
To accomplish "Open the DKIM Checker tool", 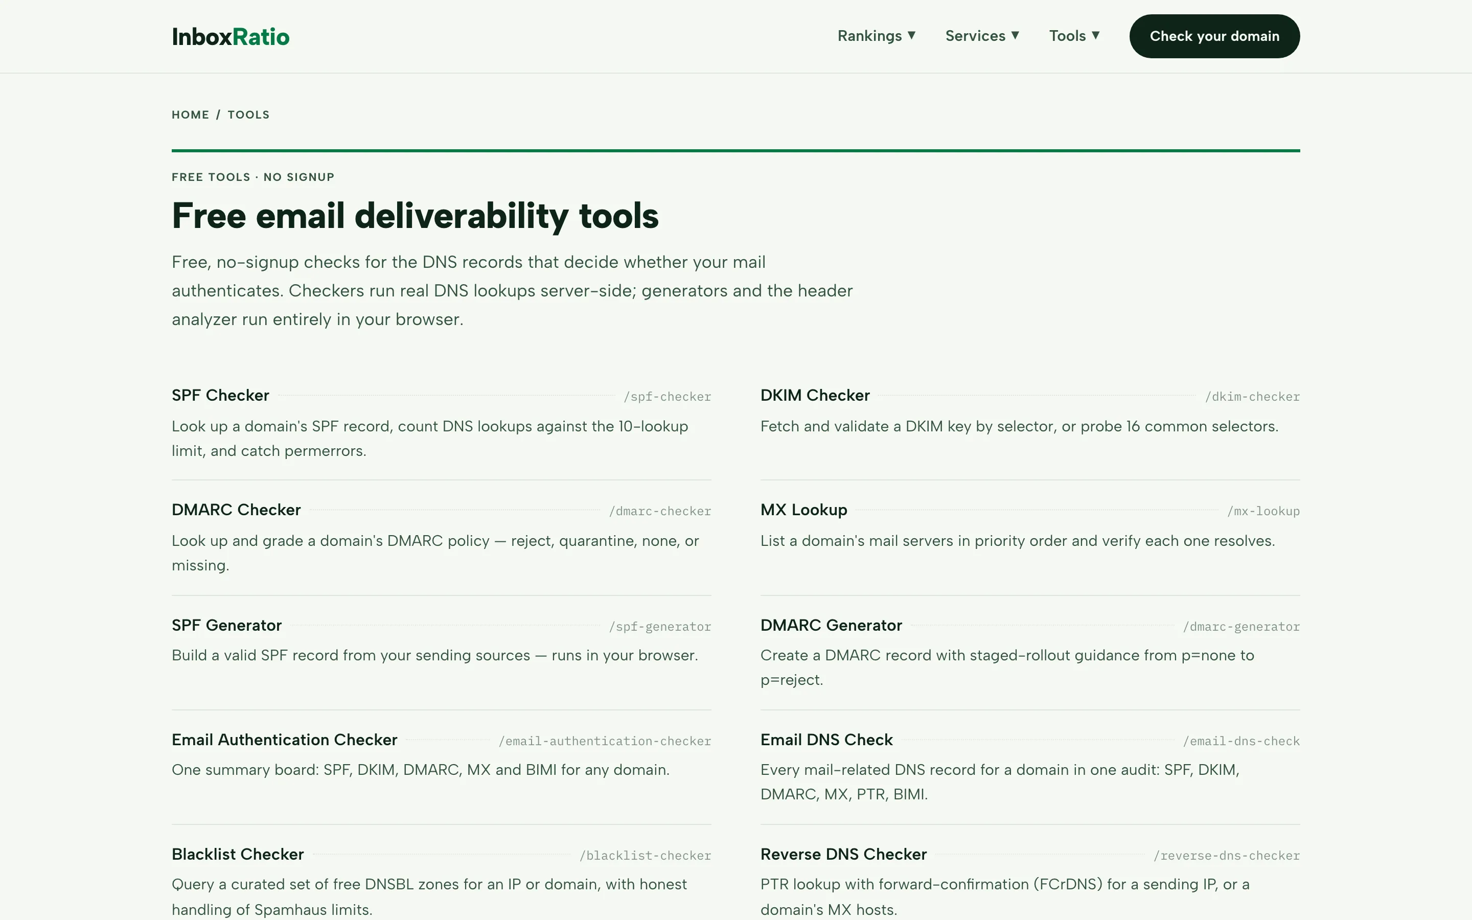I will coord(815,396).
